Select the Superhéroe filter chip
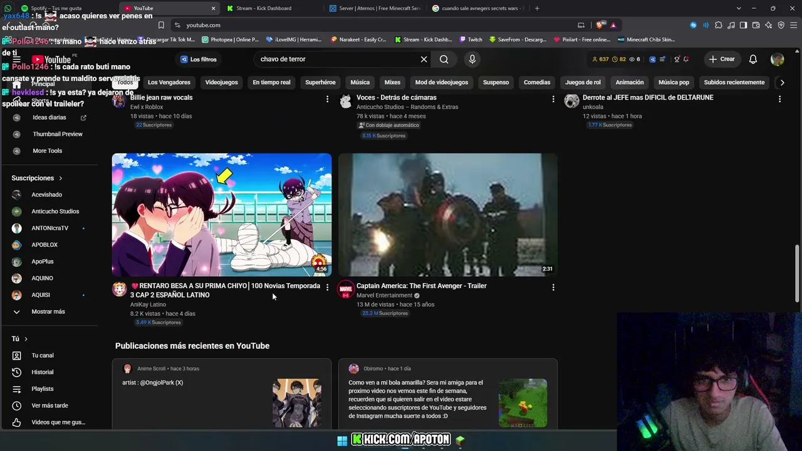 (x=320, y=82)
